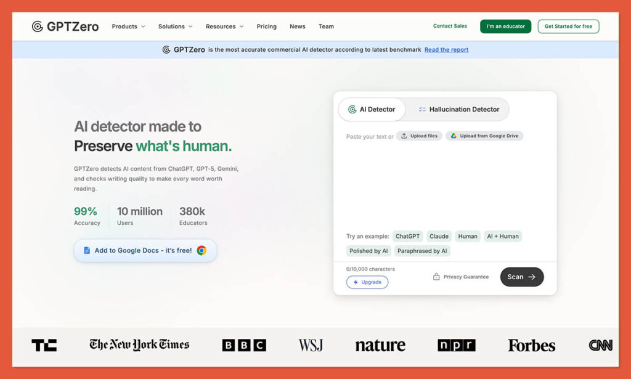Click the 0/10,000 characters counter
Viewport: 631px width, 379px height.
pyautogui.click(x=370, y=269)
